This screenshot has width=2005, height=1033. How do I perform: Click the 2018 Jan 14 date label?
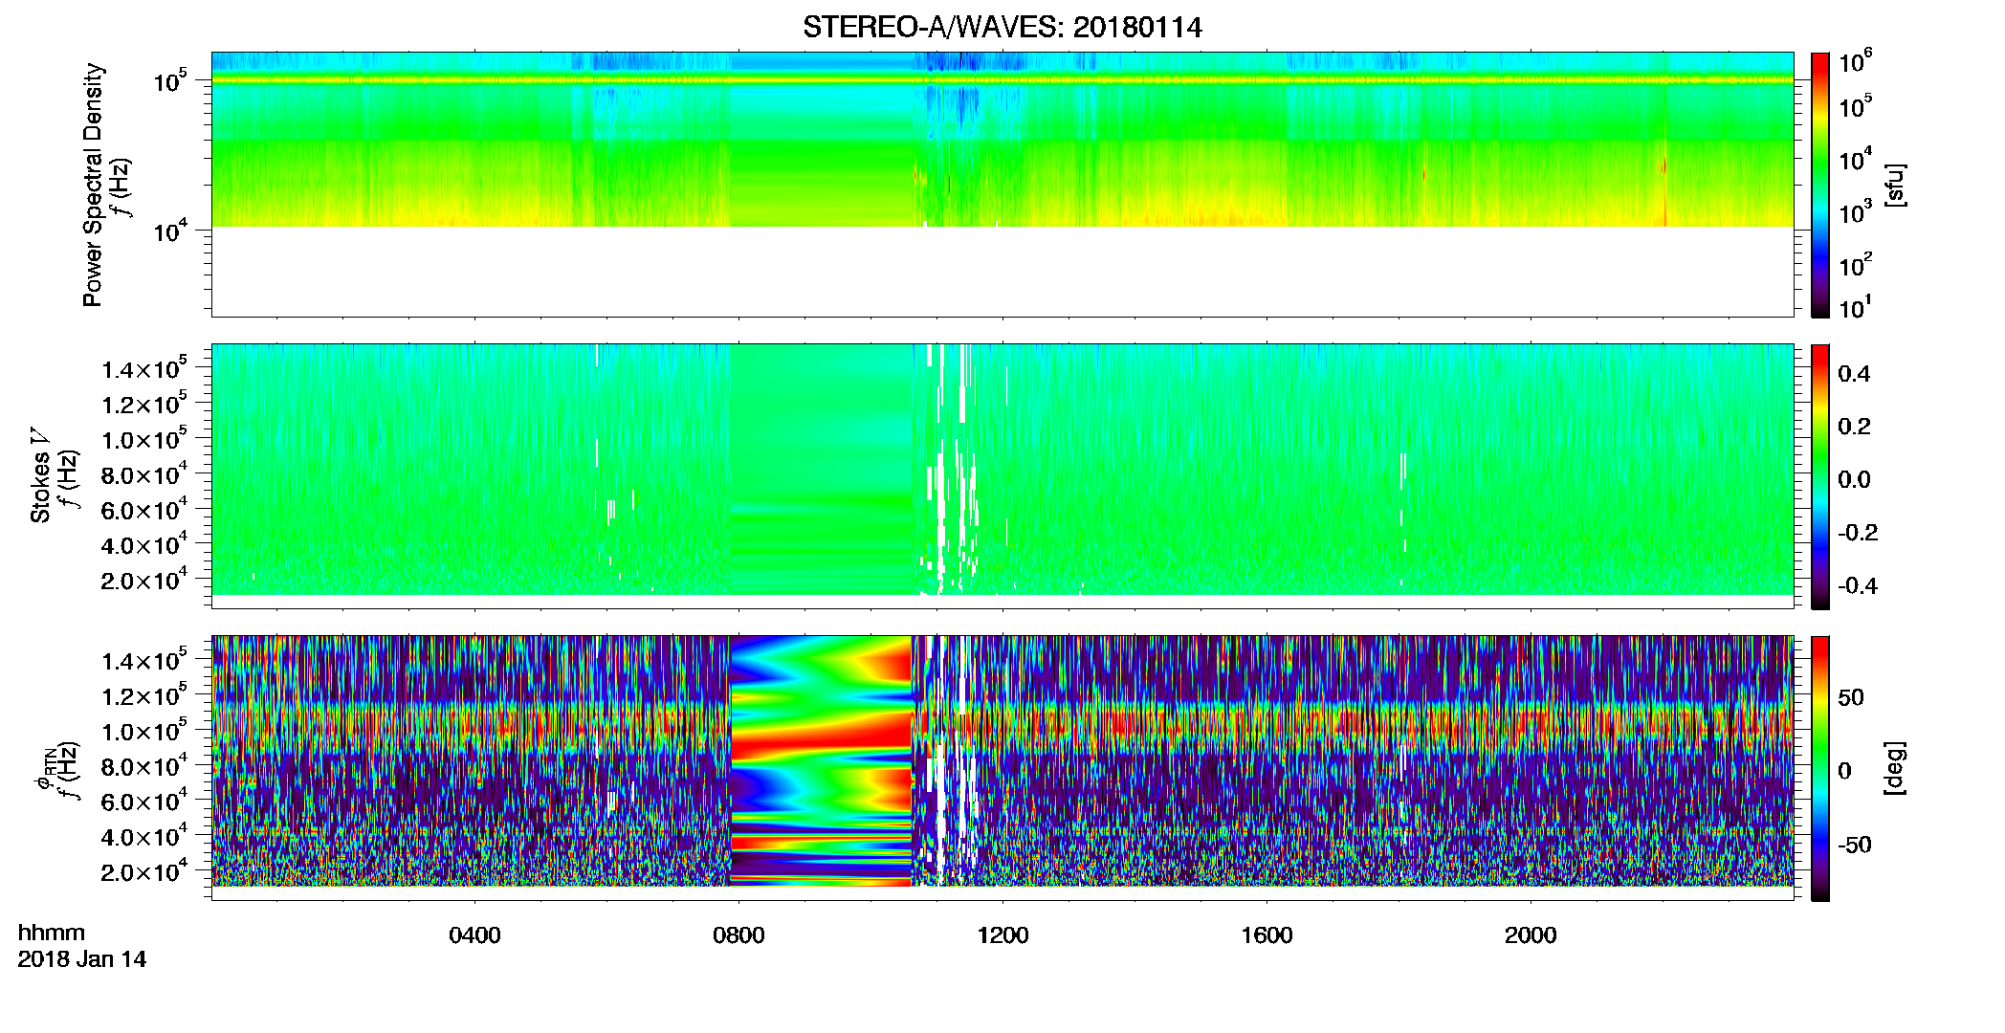click(x=82, y=959)
